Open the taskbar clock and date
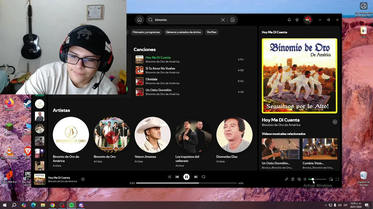Image resolution: width=373 pixels, height=209 pixels. coord(356,205)
